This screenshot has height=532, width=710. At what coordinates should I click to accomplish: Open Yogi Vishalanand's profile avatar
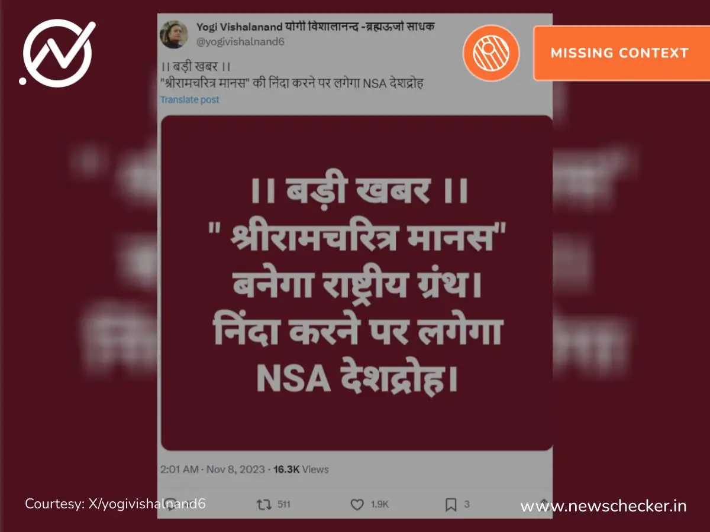pyautogui.click(x=175, y=35)
